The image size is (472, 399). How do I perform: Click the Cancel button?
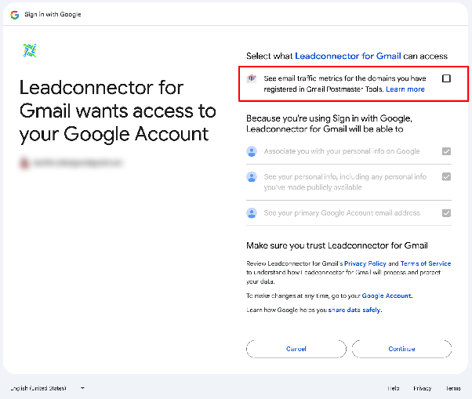coord(296,349)
